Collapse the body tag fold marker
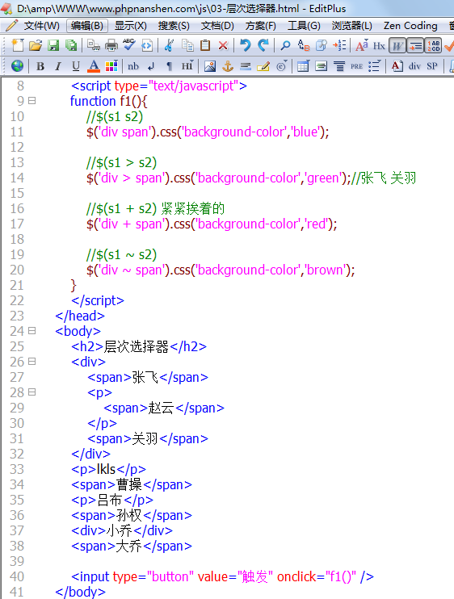Viewport: 454px width, 599px height. coord(32,331)
